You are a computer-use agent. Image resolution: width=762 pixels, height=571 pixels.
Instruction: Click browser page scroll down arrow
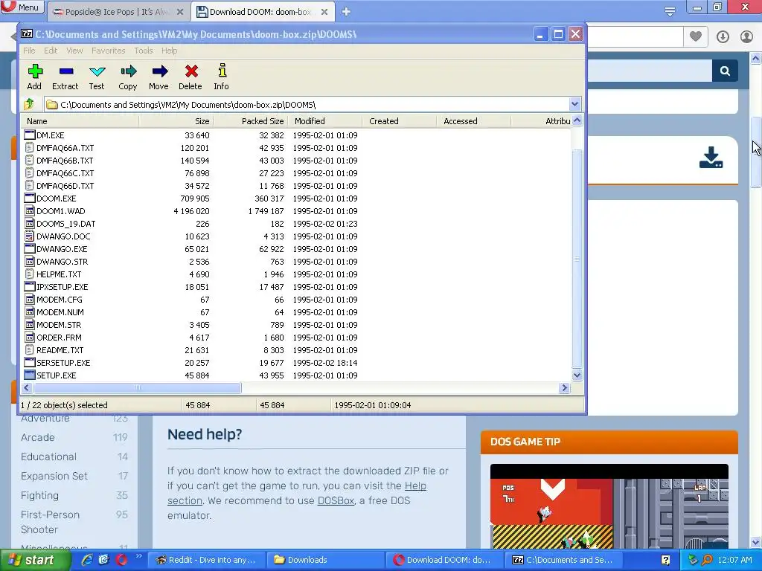[x=756, y=542]
